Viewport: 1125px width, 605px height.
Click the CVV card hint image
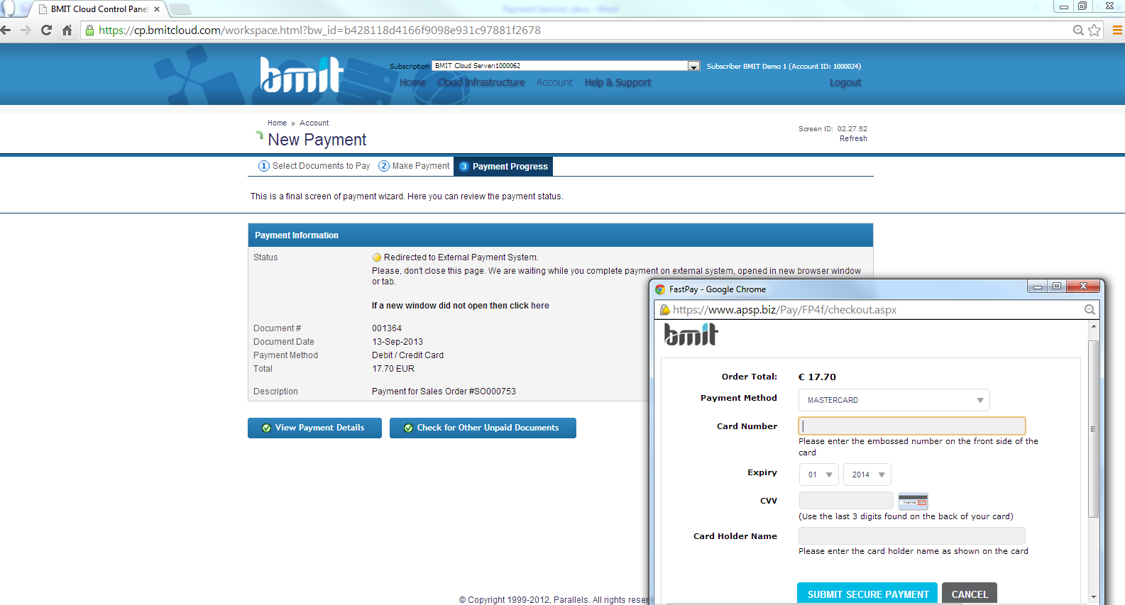913,501
